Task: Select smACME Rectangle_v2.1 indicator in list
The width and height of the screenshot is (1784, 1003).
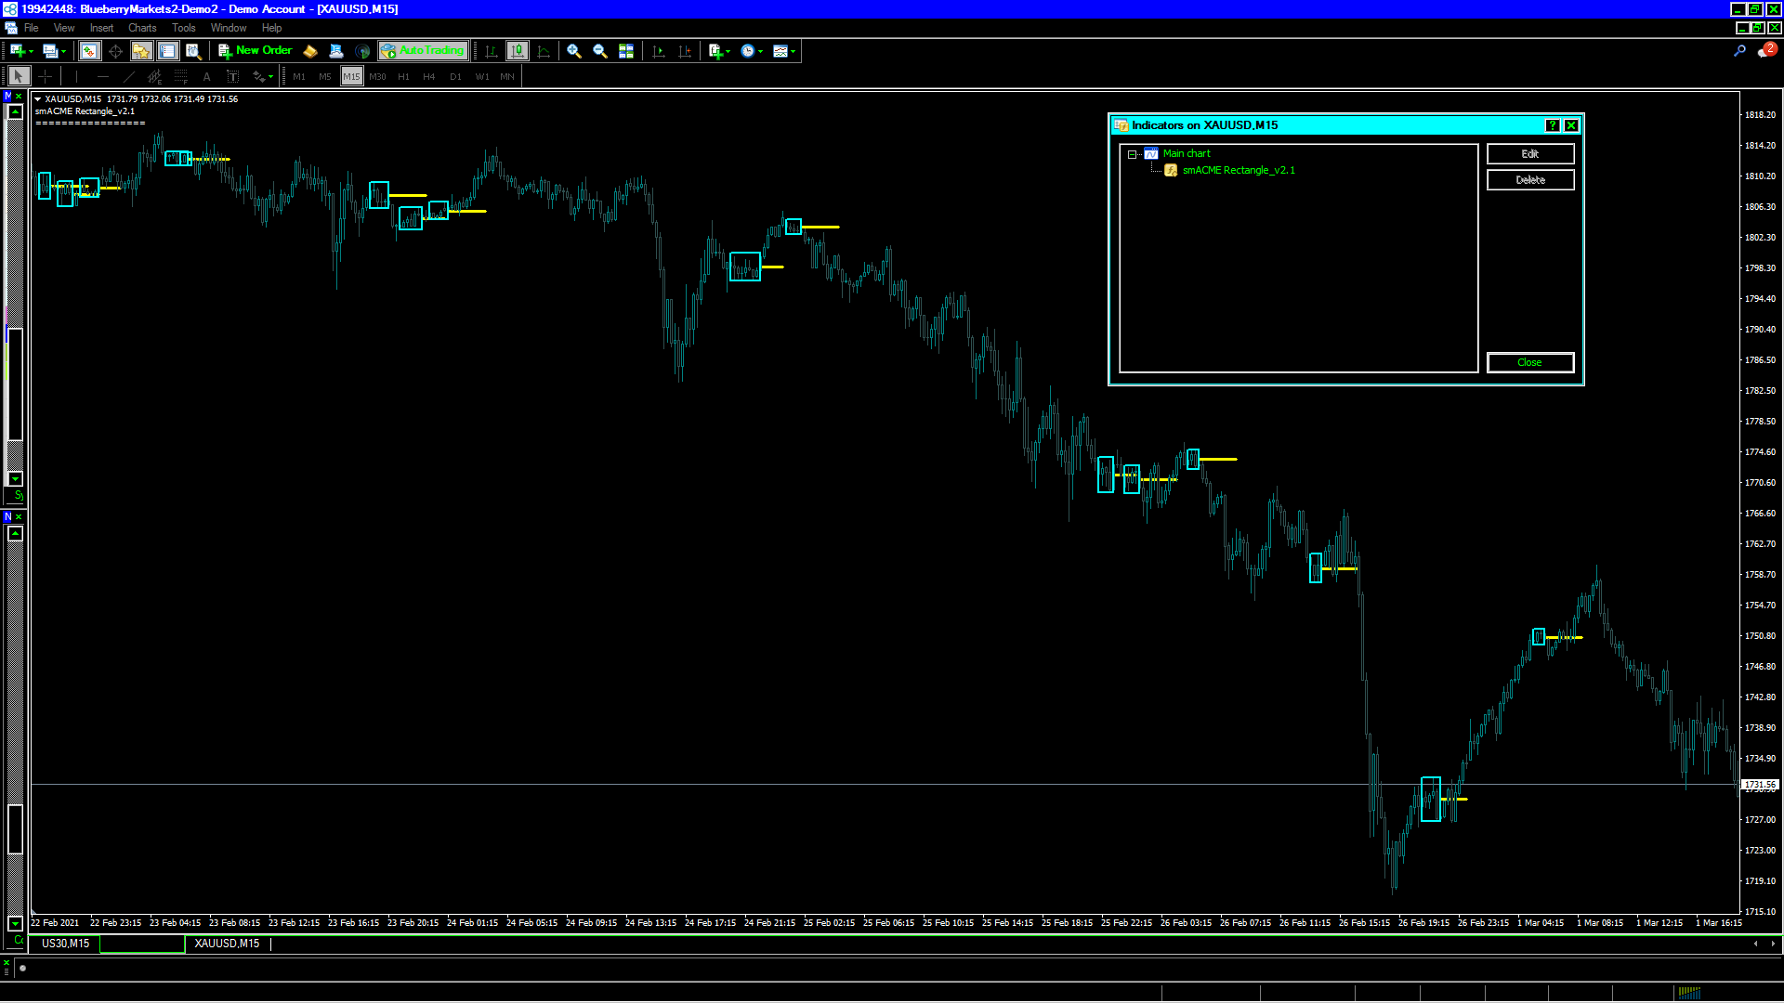Action: [1238, 170]
